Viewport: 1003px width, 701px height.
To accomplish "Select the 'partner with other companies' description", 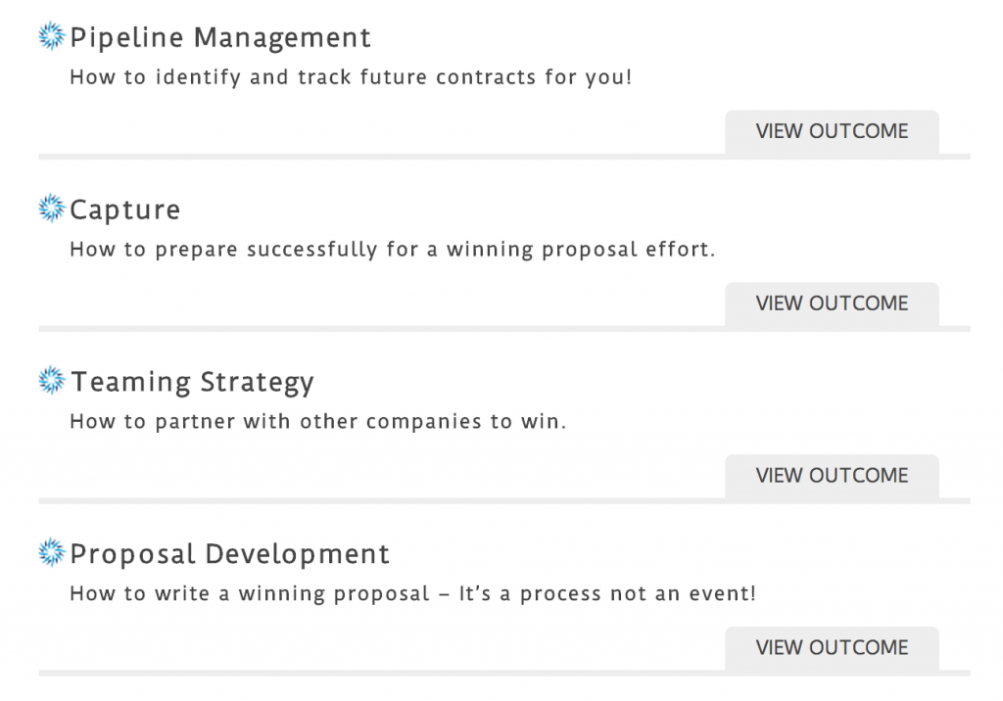I will (318, 422).
